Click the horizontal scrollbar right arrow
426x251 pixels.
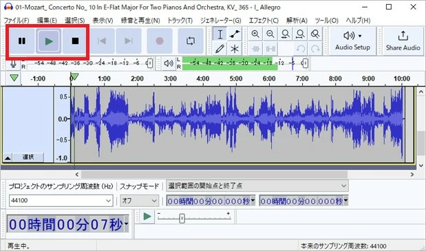point(412,175)
